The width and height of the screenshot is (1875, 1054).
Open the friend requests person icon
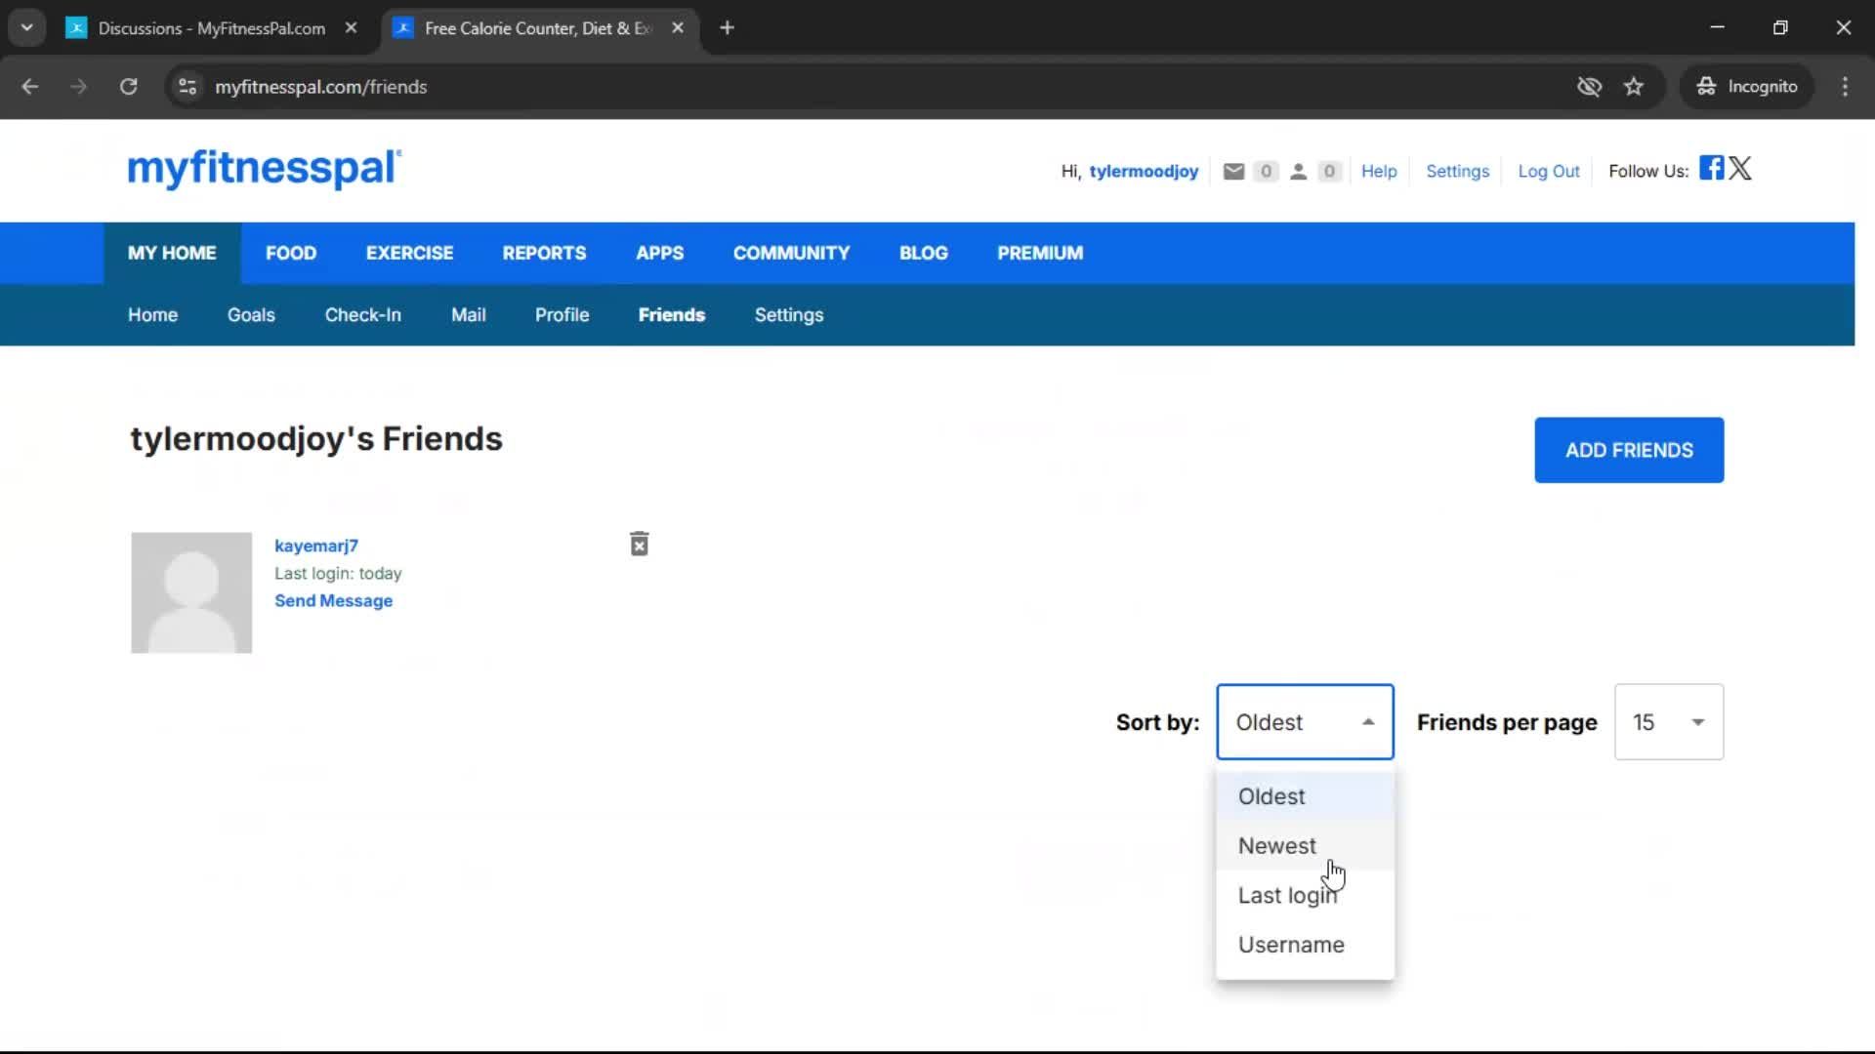[1298, 172]
